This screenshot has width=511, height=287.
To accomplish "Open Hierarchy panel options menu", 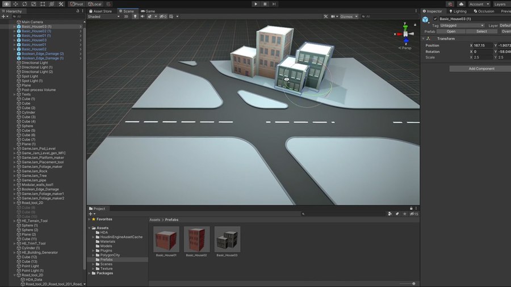I will [x=82, y=11].
